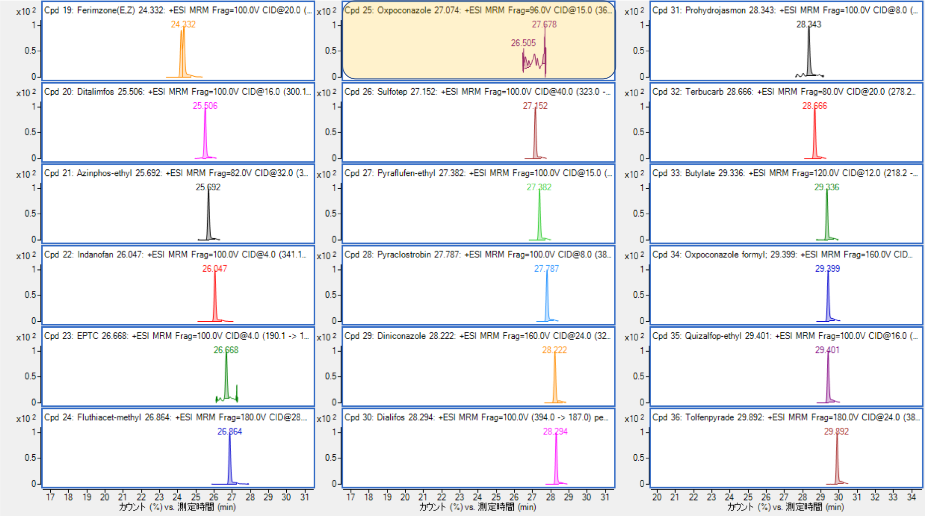Click the right column time axis label
925x516 pixels.
point(786,507)
